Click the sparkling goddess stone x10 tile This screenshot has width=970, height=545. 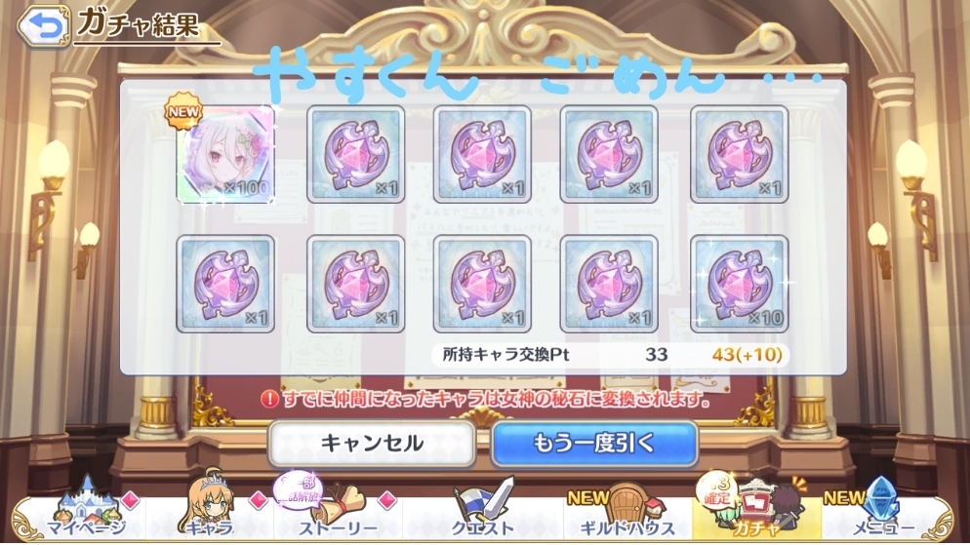coord(740,284)
